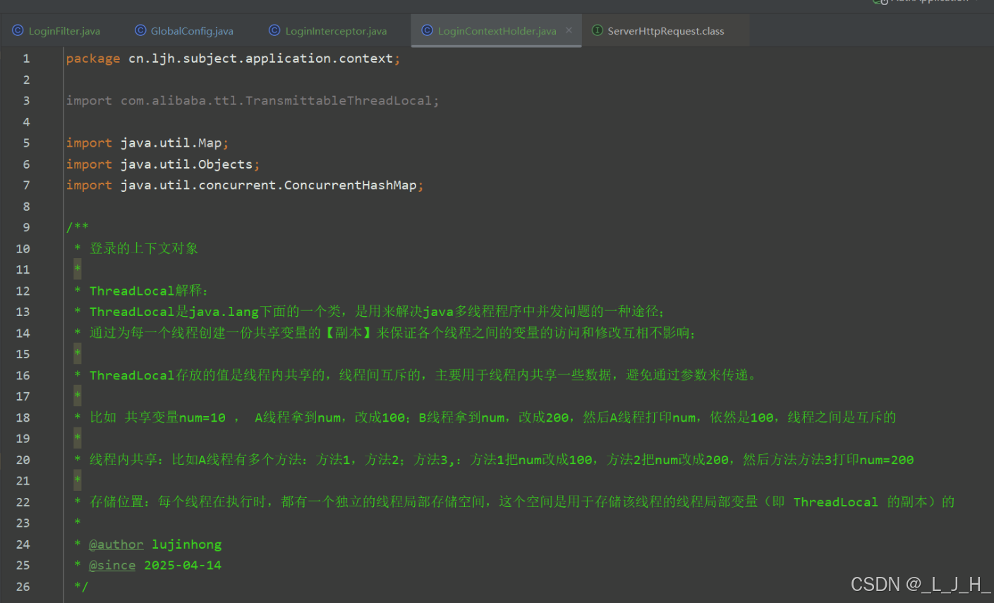Screen dimensions: 994x603
Task: Click the import java.util.Objects line
Action: 163,164
